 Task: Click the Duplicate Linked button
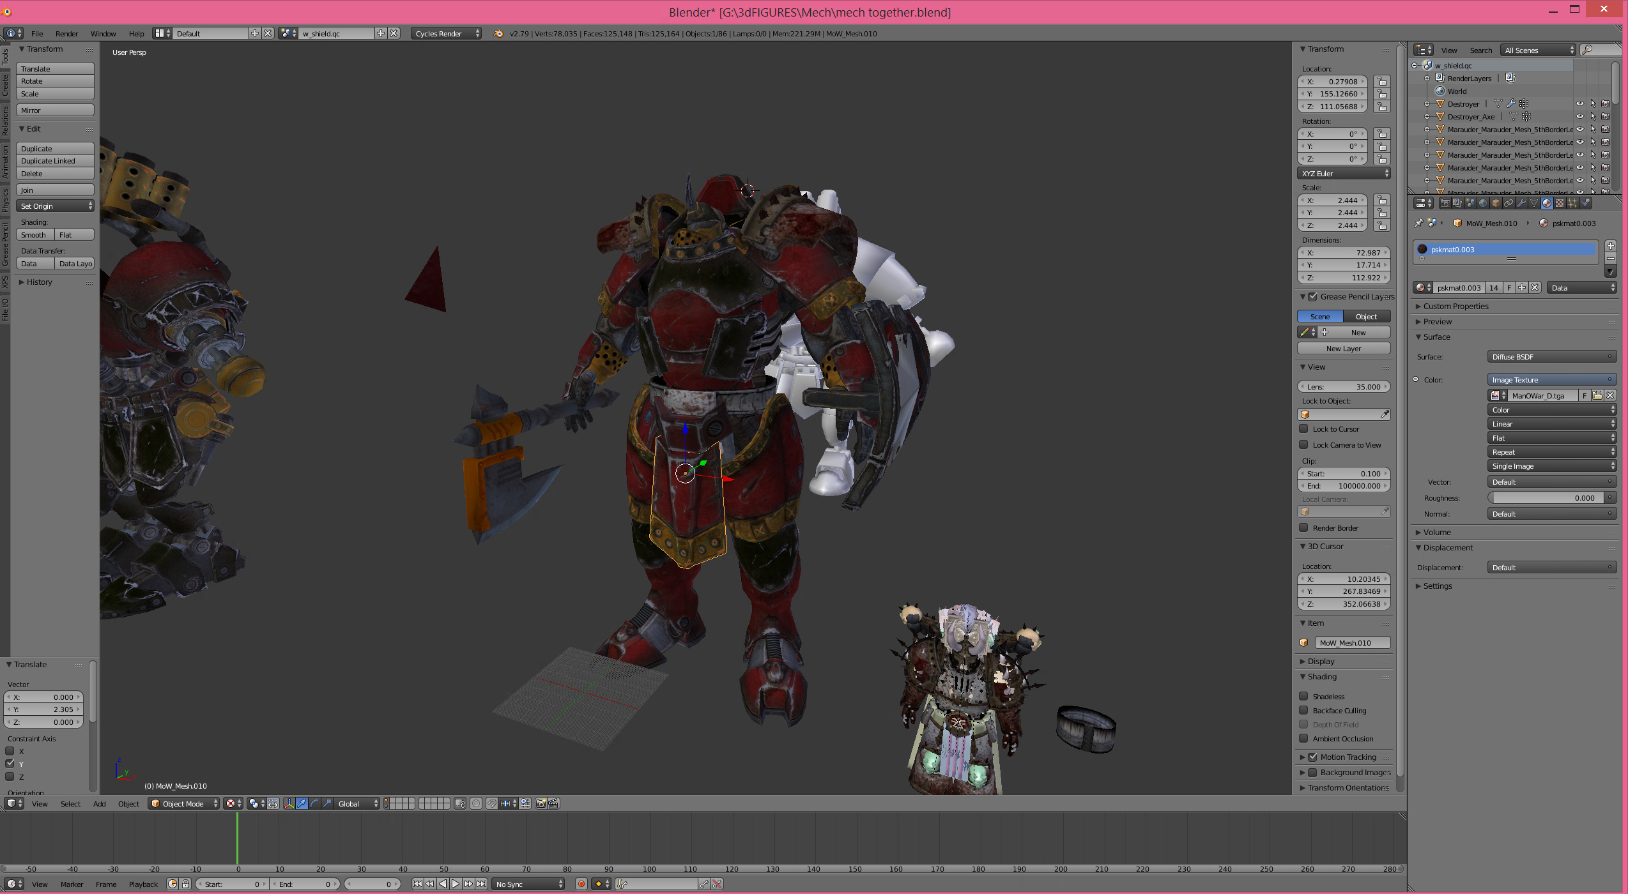55,161
